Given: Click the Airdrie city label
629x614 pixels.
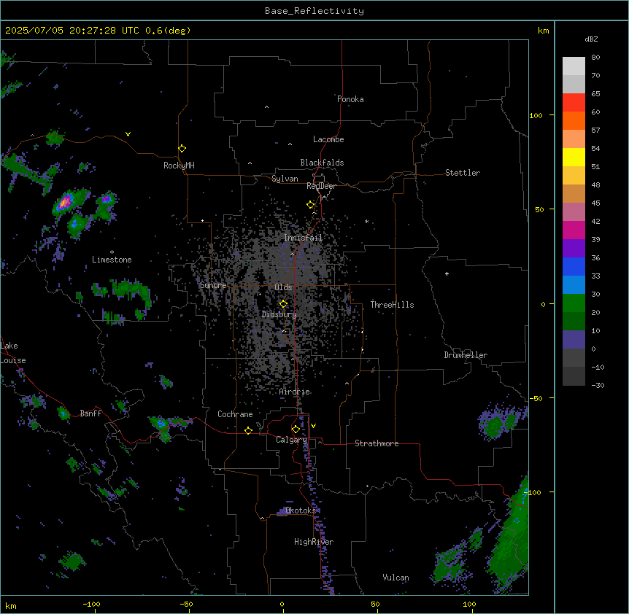Looking at the screenshot, I should click(x=295, y=392).
